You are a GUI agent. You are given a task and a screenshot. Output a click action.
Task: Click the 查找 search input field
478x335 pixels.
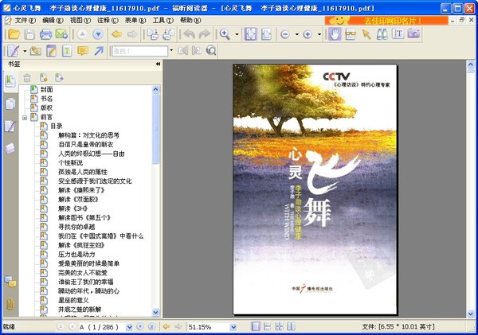click(139, 51)
